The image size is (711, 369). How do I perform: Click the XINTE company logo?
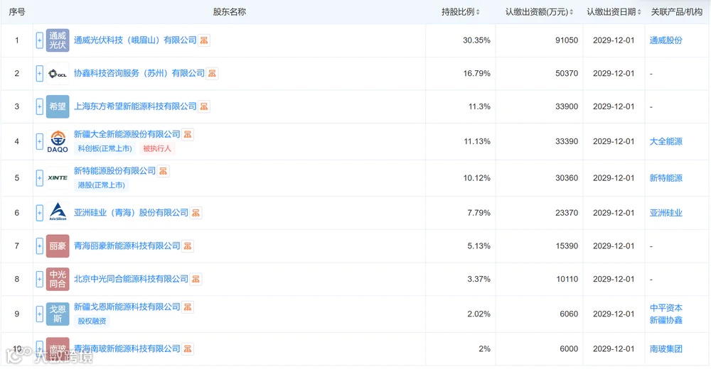click(58, 178)
